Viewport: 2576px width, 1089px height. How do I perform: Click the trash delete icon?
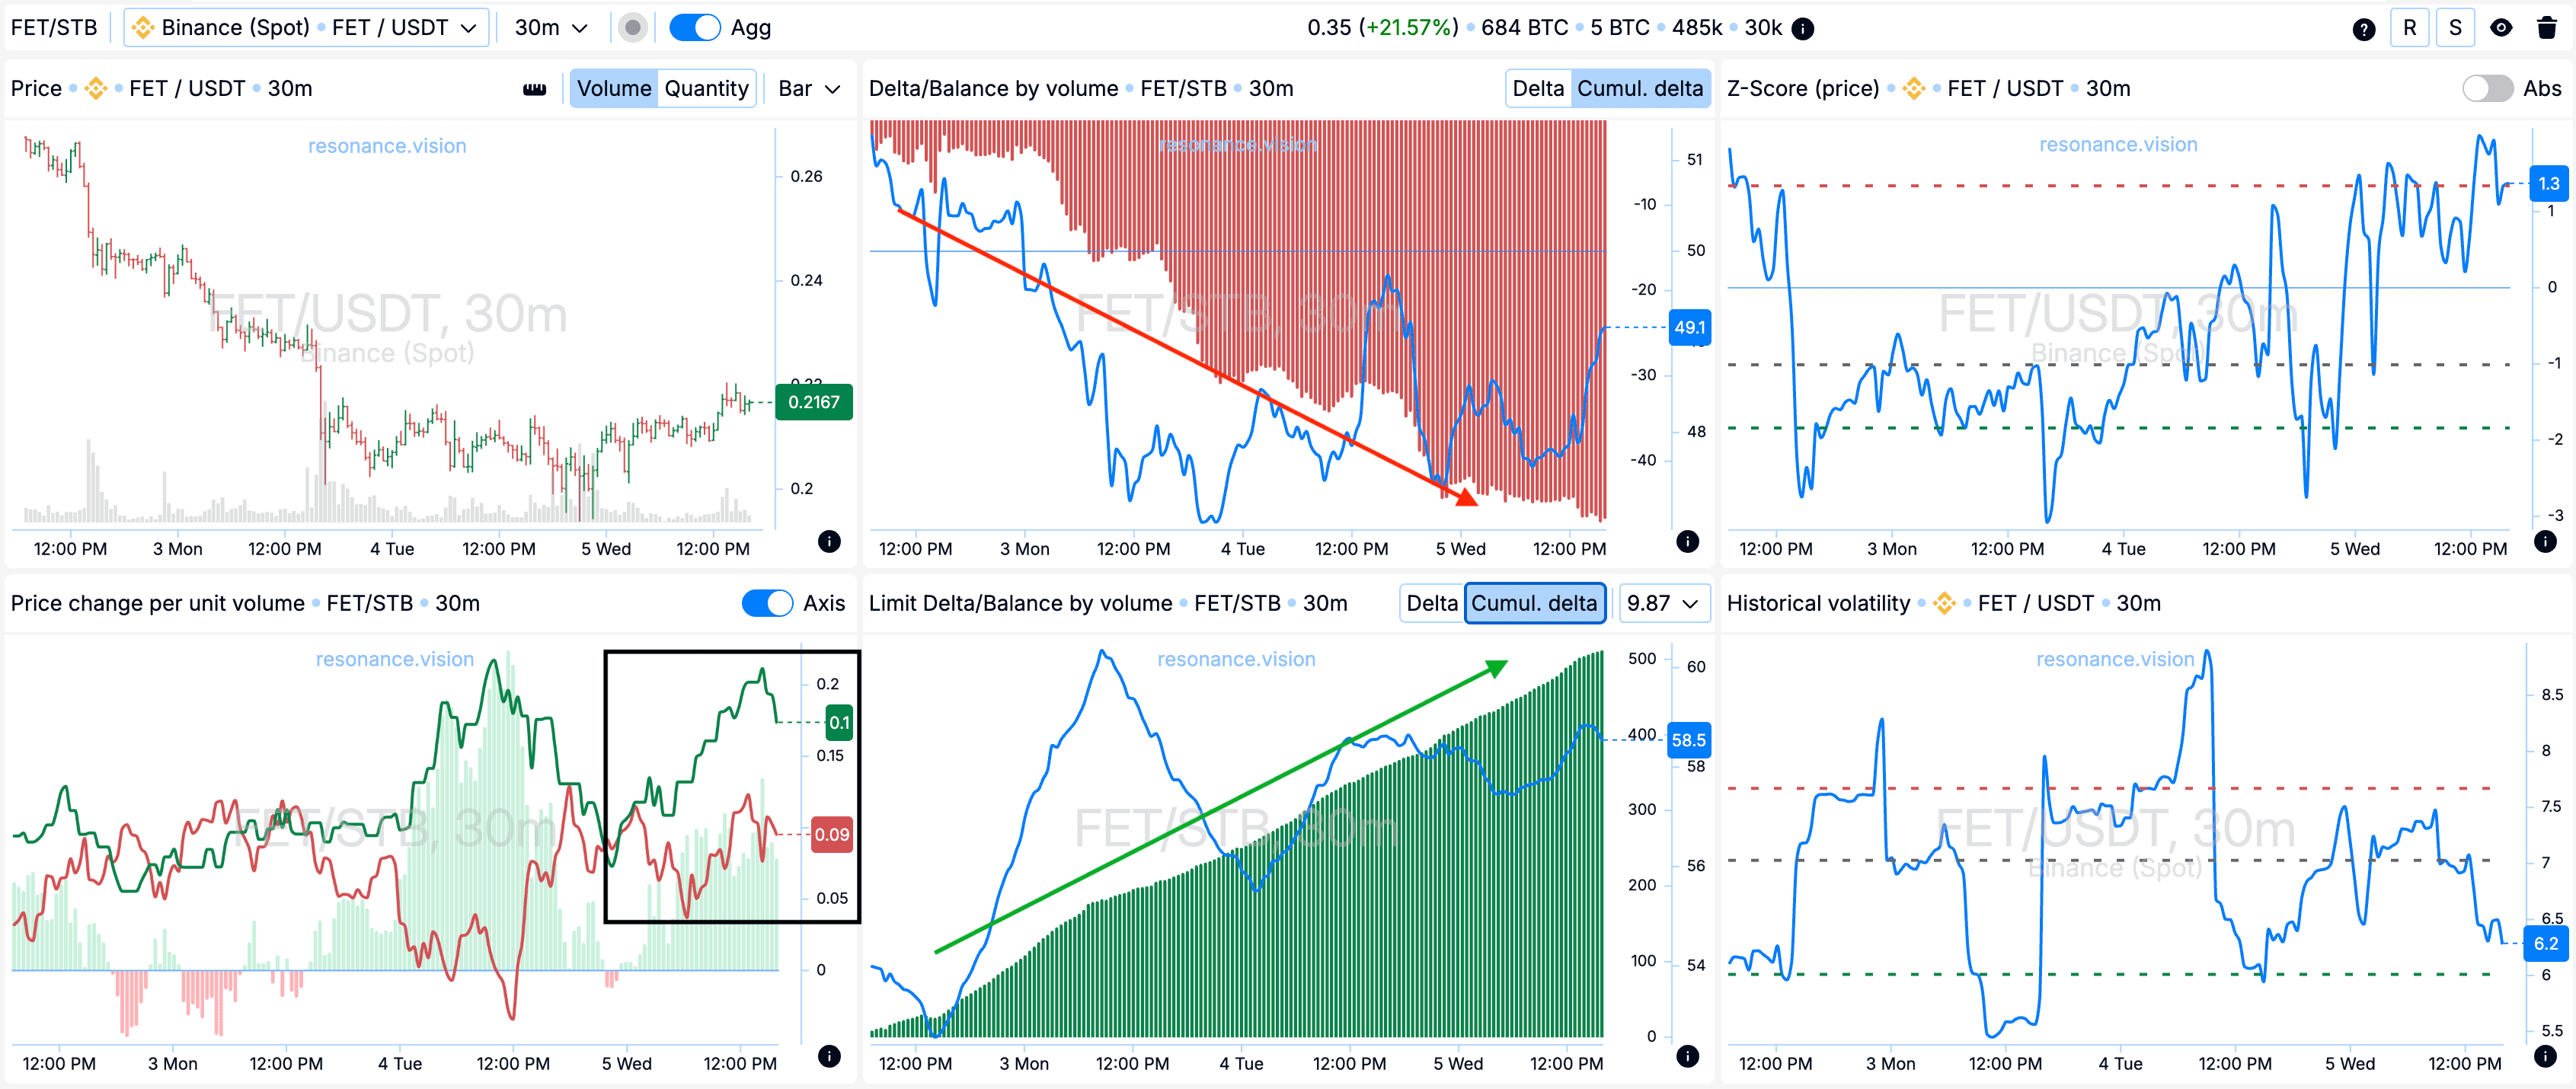point(2546,28)
